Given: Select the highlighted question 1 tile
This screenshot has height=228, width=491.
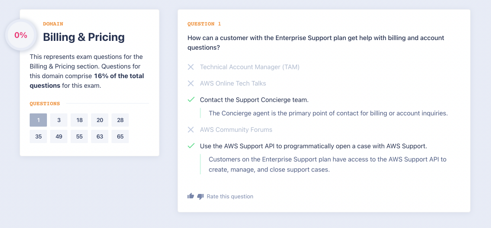Looking at the screenshot, I should [39, 120].
